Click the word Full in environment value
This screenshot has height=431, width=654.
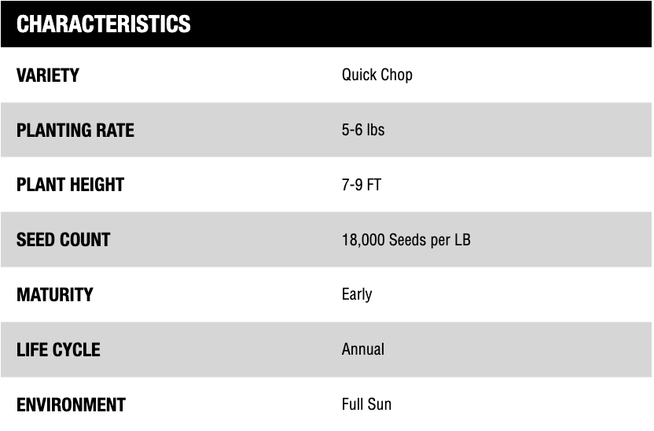(351, 405)
